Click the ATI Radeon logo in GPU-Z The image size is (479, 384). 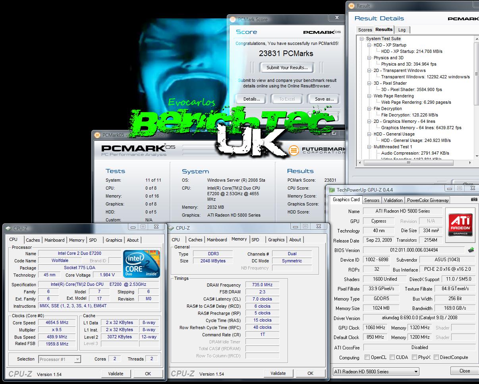coord(460,225)
